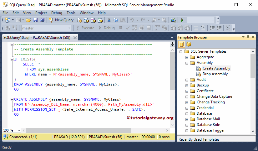
Task: Open the Project menu
Action: point(41,13)
